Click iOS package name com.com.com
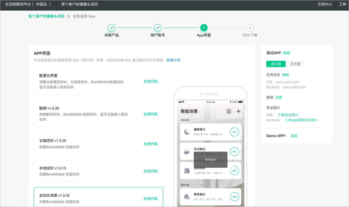349x207 pixels. click(x=287, y=82)
